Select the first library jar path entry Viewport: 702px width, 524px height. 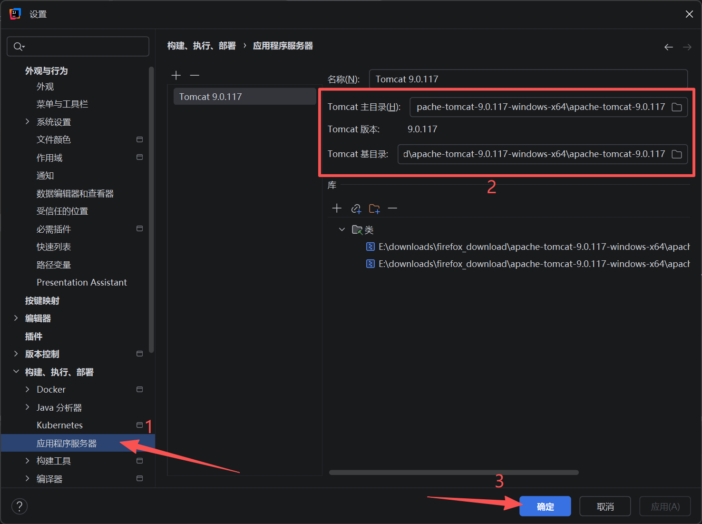point(528,247)
